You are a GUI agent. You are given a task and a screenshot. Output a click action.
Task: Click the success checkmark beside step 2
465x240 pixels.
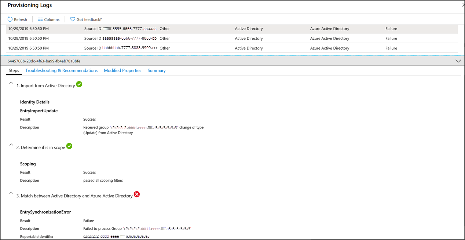[x=69, y=146]
